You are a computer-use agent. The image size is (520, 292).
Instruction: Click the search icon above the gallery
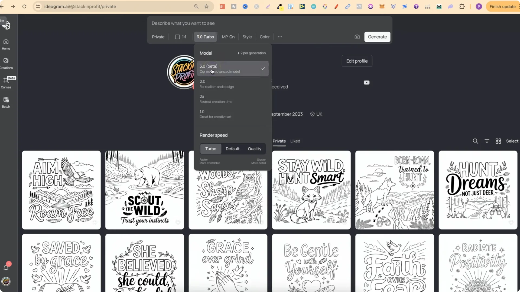click(x=475, y=141)
